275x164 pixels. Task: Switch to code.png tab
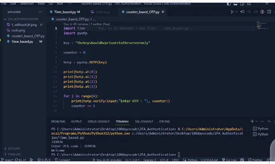click(100, 12)
